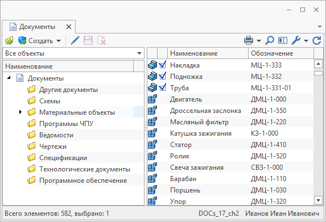Expand the Материальные объекты folder node

[20, 112]
